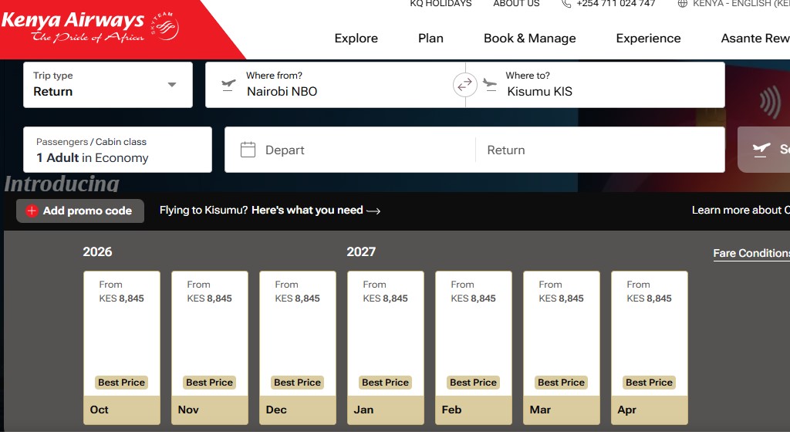The width and height of the screenshot is (790, 435).
Task: Open the Experience menu
Action: 648,39
